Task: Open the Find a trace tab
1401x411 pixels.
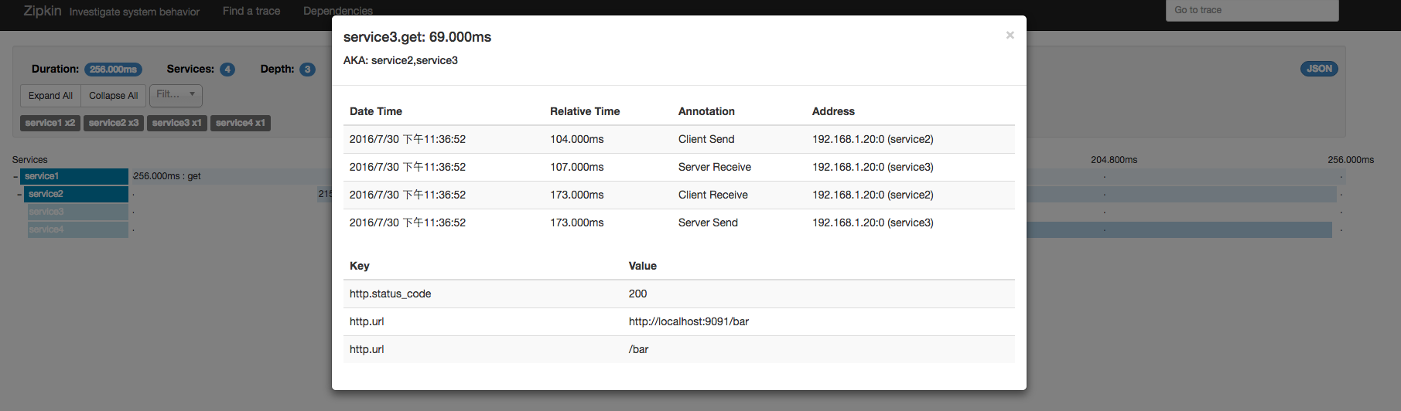Action: (x=251, y=11)
